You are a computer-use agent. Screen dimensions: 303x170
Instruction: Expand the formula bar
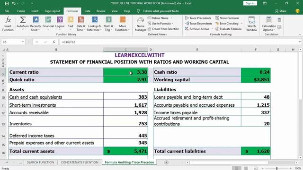(300, 42)
